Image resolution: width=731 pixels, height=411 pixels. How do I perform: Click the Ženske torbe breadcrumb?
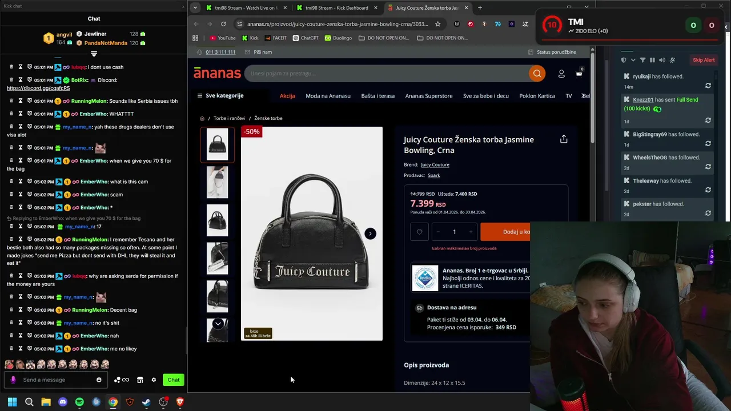coord(268,118)
